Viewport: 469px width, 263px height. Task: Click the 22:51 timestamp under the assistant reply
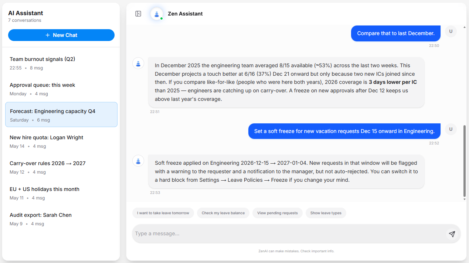[x=155, y=112]
